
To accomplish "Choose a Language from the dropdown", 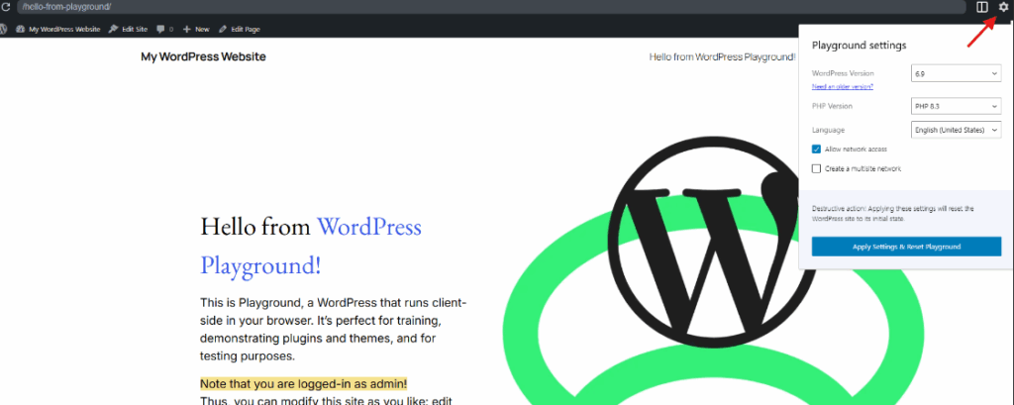I will tap(956, 130).
